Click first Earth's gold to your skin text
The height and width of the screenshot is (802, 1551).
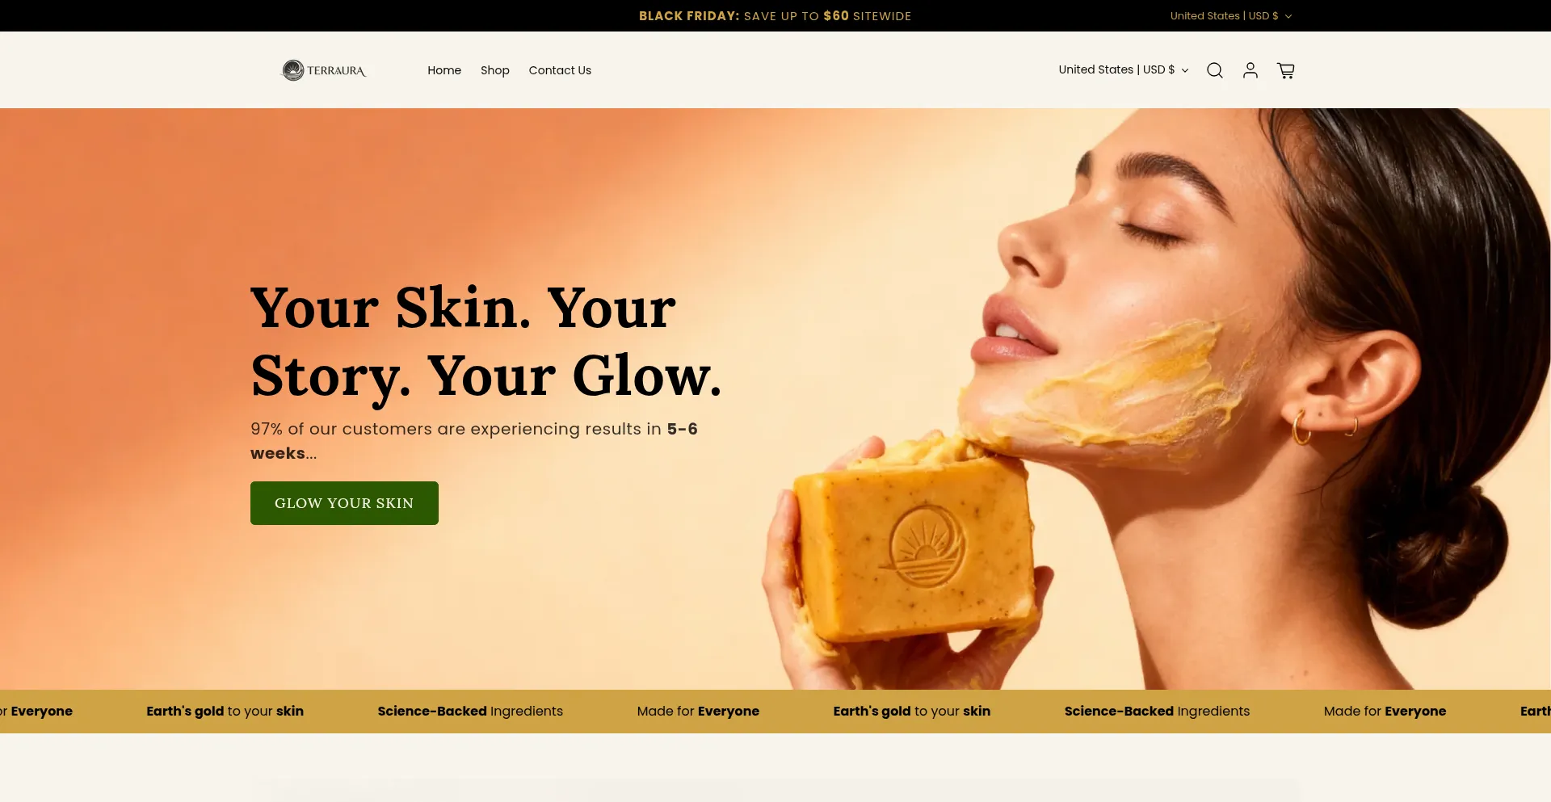[225, 711]
